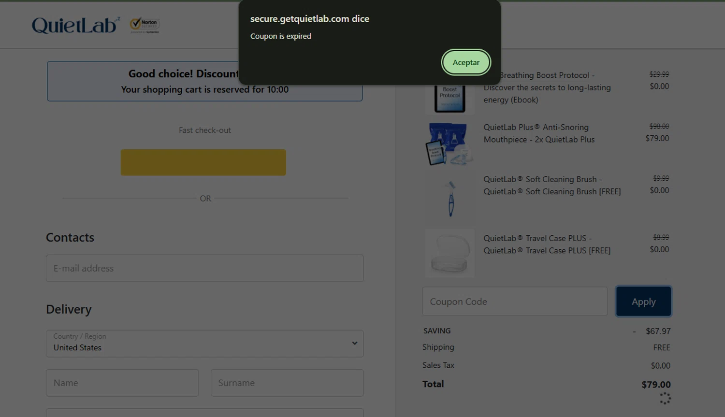This screenshot has width=725, height=417.
Task: Click the loading spinner under the total
Action: coord(665,398)
